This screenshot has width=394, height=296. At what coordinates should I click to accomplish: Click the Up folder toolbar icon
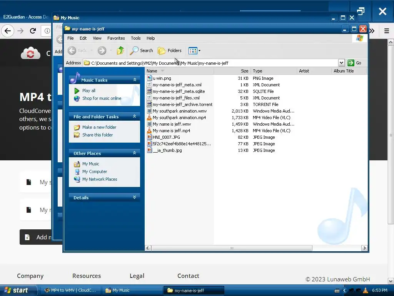pos(120,50)
